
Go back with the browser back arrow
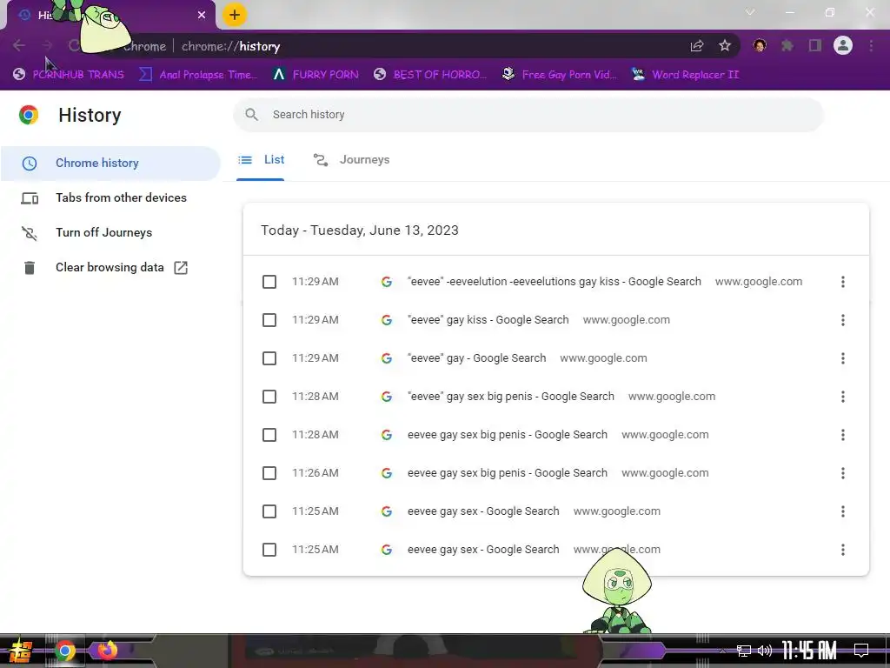click(19, 45)
